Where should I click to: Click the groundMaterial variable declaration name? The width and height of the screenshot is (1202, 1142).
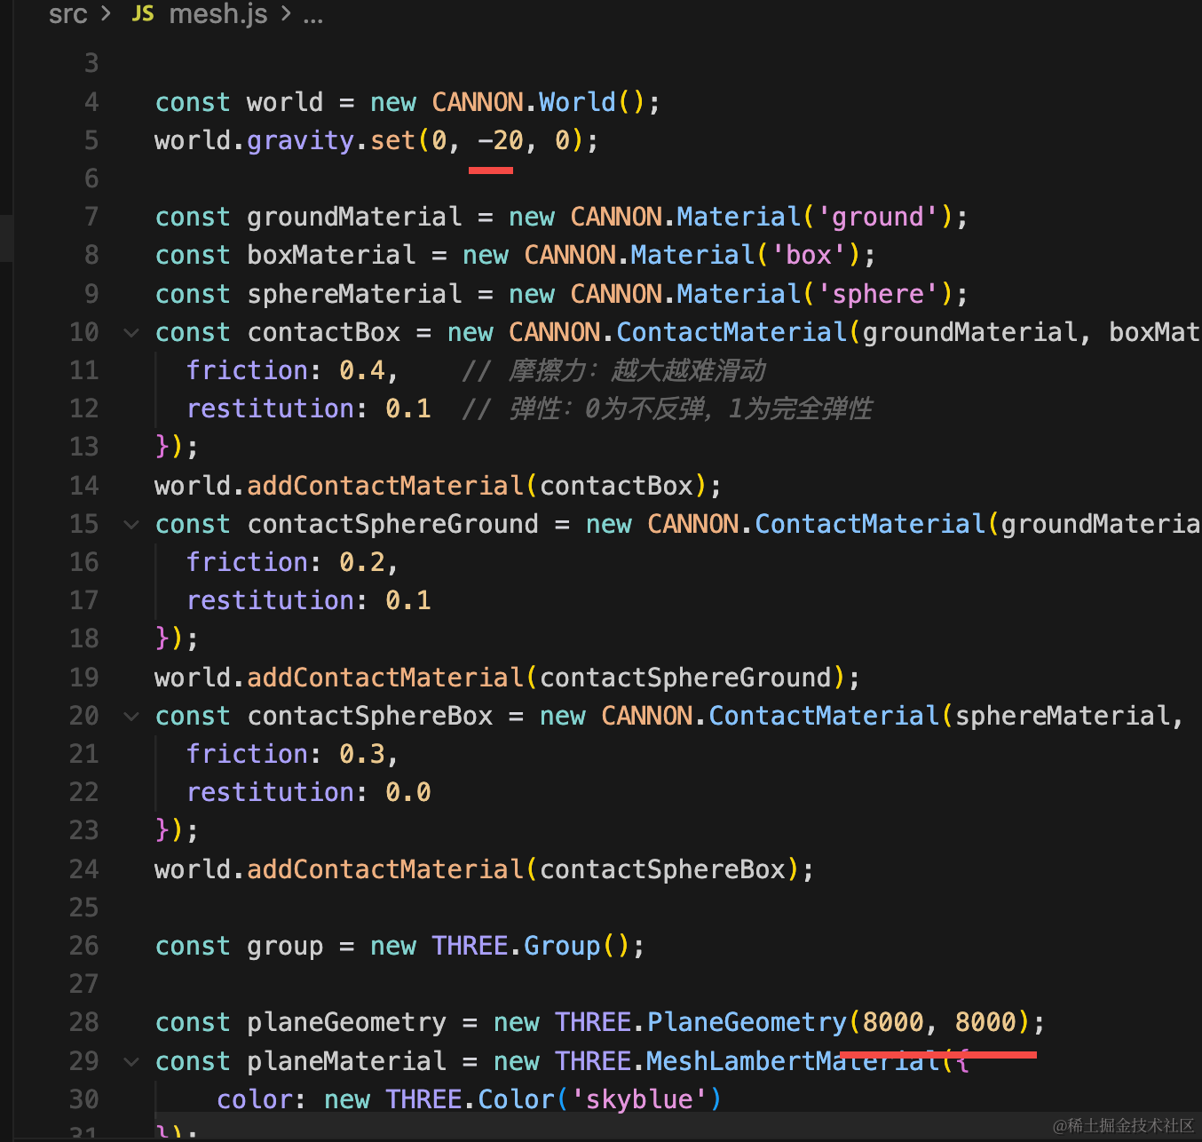click(x=354, y=217)
